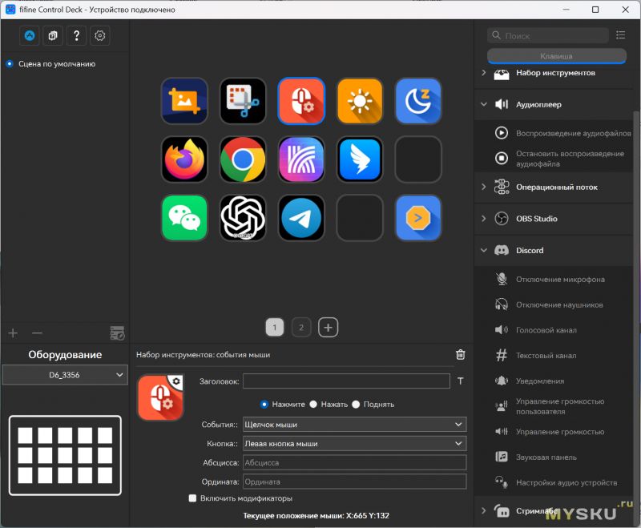Select Сцена по умолчанию radio

(x=10, y=64)
